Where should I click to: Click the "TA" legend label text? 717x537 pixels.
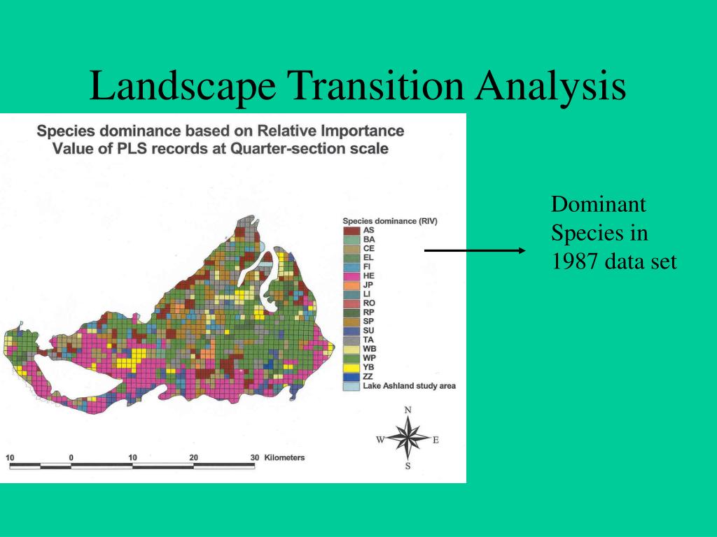[x=368, y=340]
